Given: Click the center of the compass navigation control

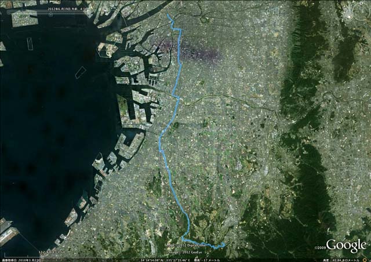Looking at the screenshot, I should pos(361,12).
